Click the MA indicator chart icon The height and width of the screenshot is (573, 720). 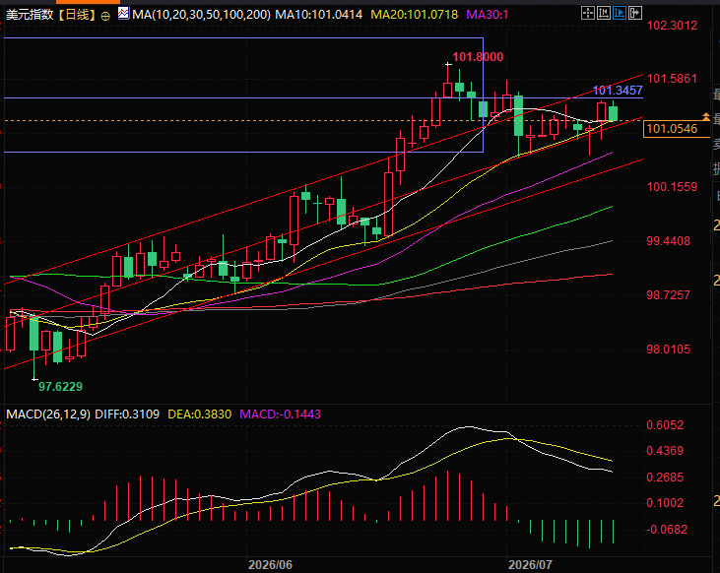pyautogui.click(x=123, y=14)
